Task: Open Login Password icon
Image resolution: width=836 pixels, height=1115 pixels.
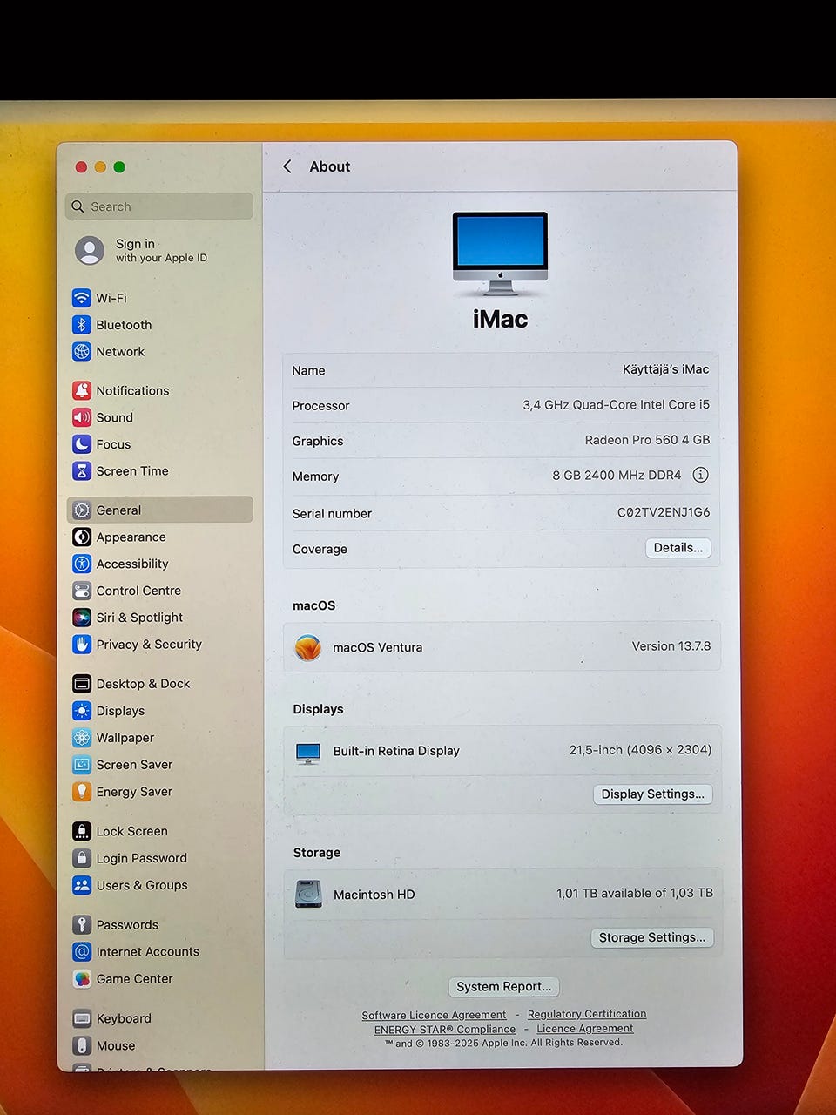Action: [x=82, y=858]
